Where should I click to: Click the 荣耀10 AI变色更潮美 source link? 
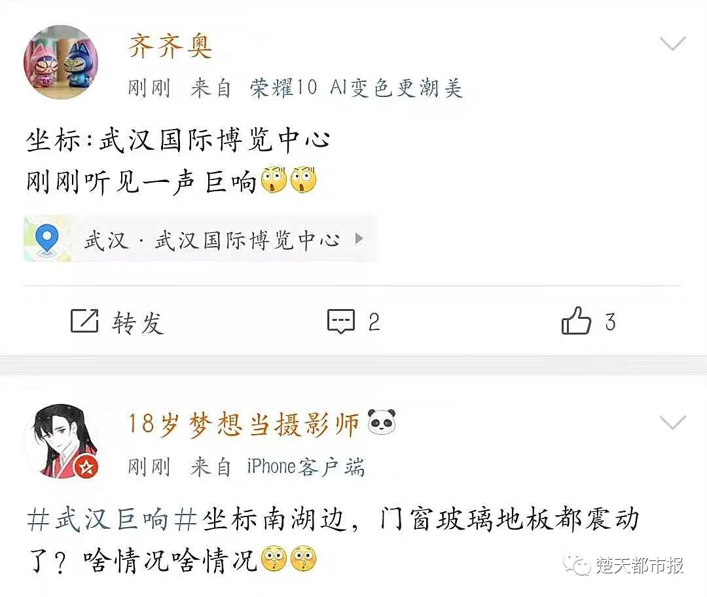(x=356, y=88)
